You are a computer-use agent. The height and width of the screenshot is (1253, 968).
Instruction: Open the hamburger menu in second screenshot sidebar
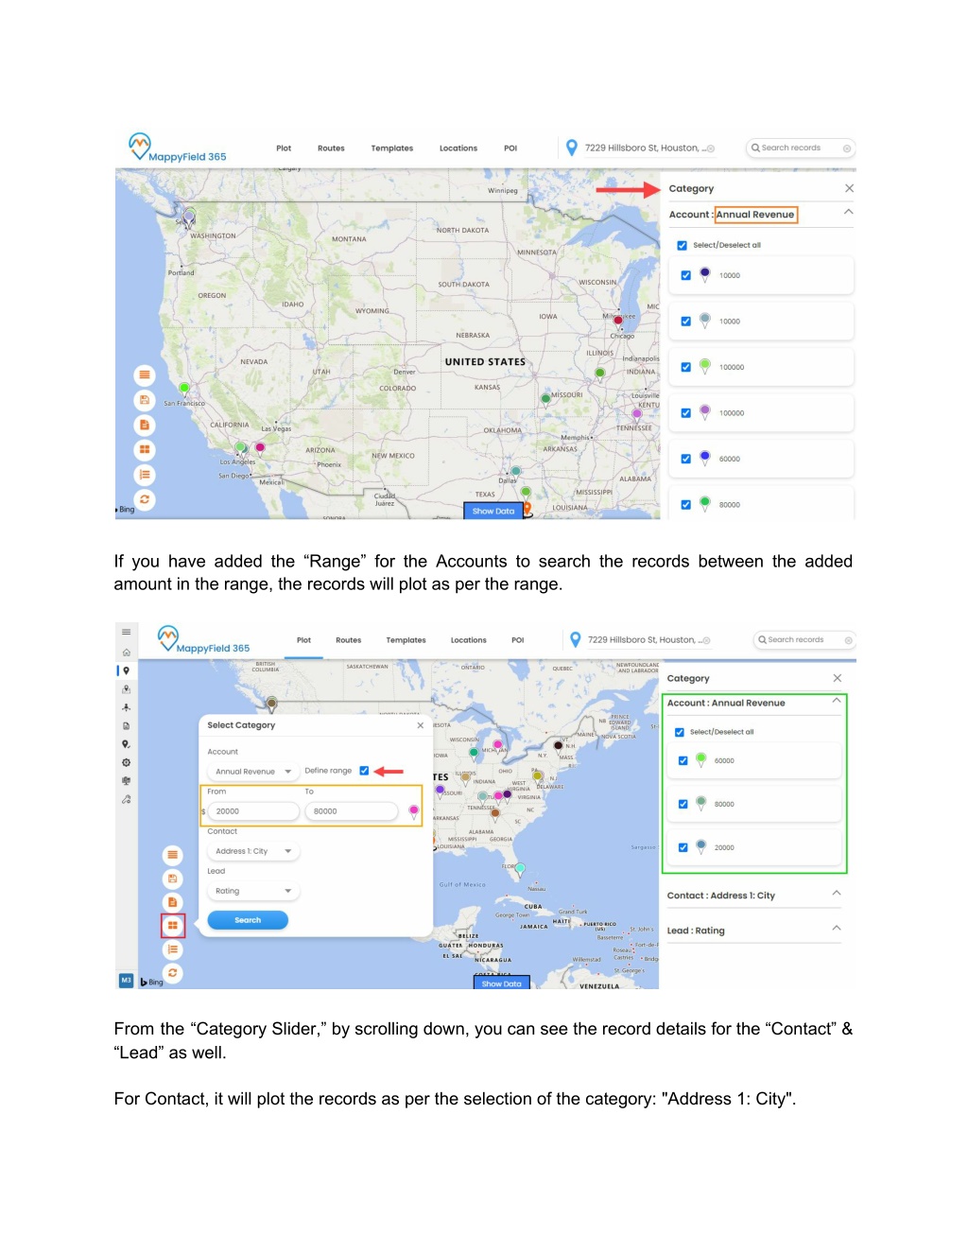(126, 633)
